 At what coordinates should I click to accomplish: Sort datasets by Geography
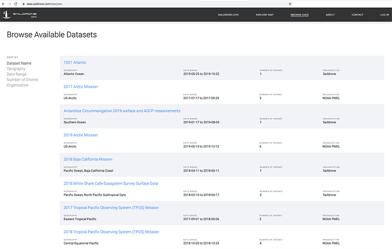click(16, 69)
